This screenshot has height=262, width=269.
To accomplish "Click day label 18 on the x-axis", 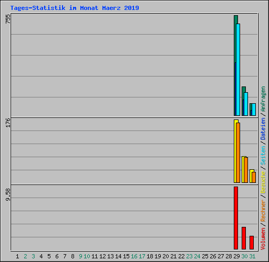I will [x=150, y=256].
